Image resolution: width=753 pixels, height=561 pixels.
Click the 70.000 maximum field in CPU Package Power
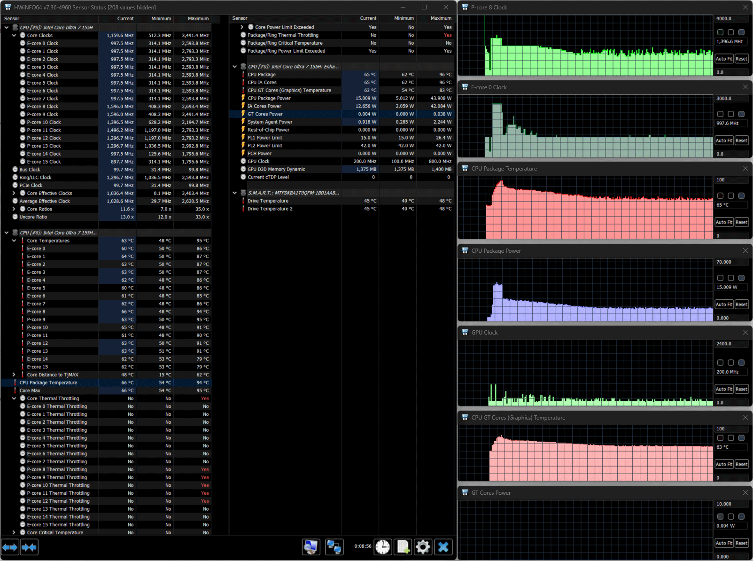click(x=731, y=262)
